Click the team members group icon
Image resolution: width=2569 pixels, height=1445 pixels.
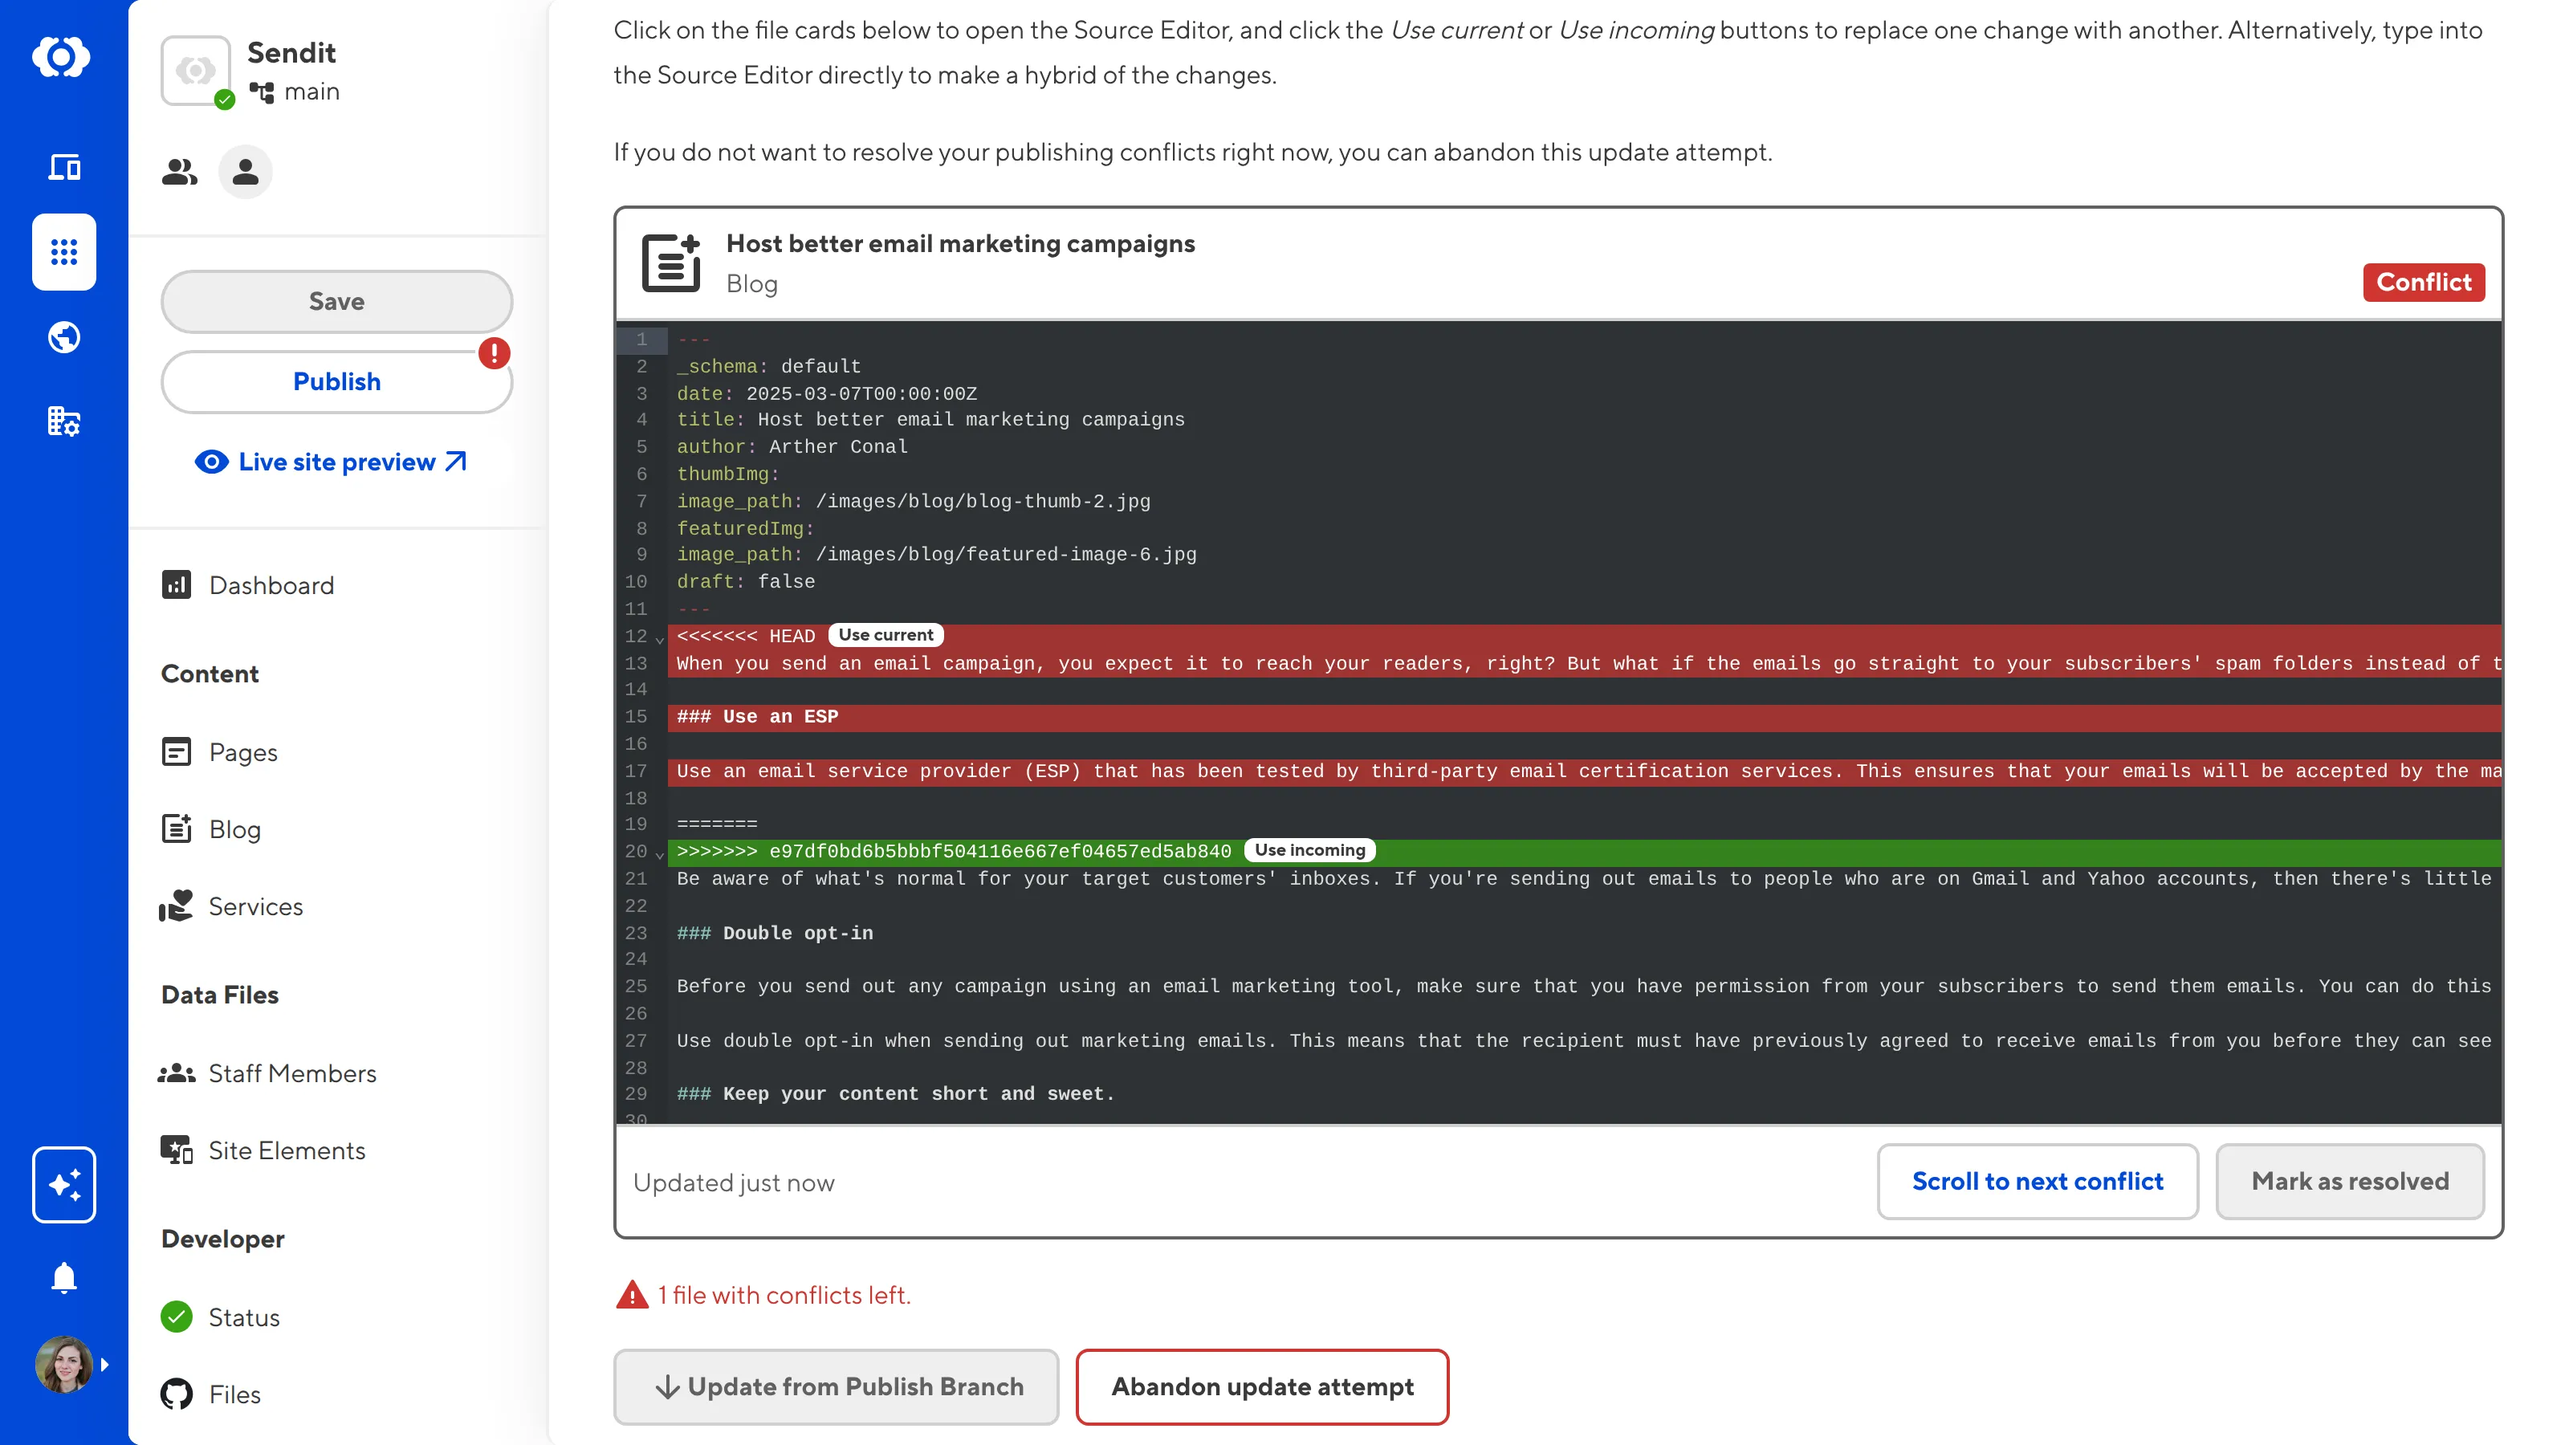pos(180,173)
